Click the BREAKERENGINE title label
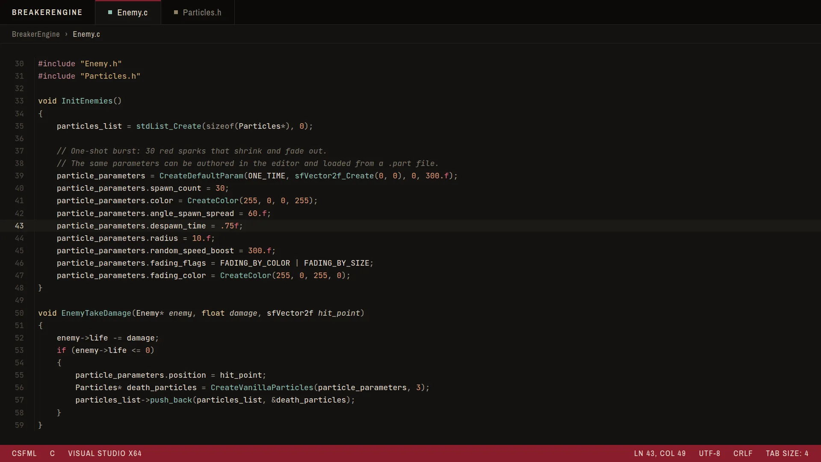 pyautogui.click(x=47, y=12)
